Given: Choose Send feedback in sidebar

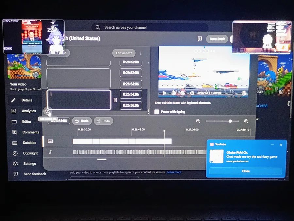Looking at the screenshot, I should coord(35,174).
